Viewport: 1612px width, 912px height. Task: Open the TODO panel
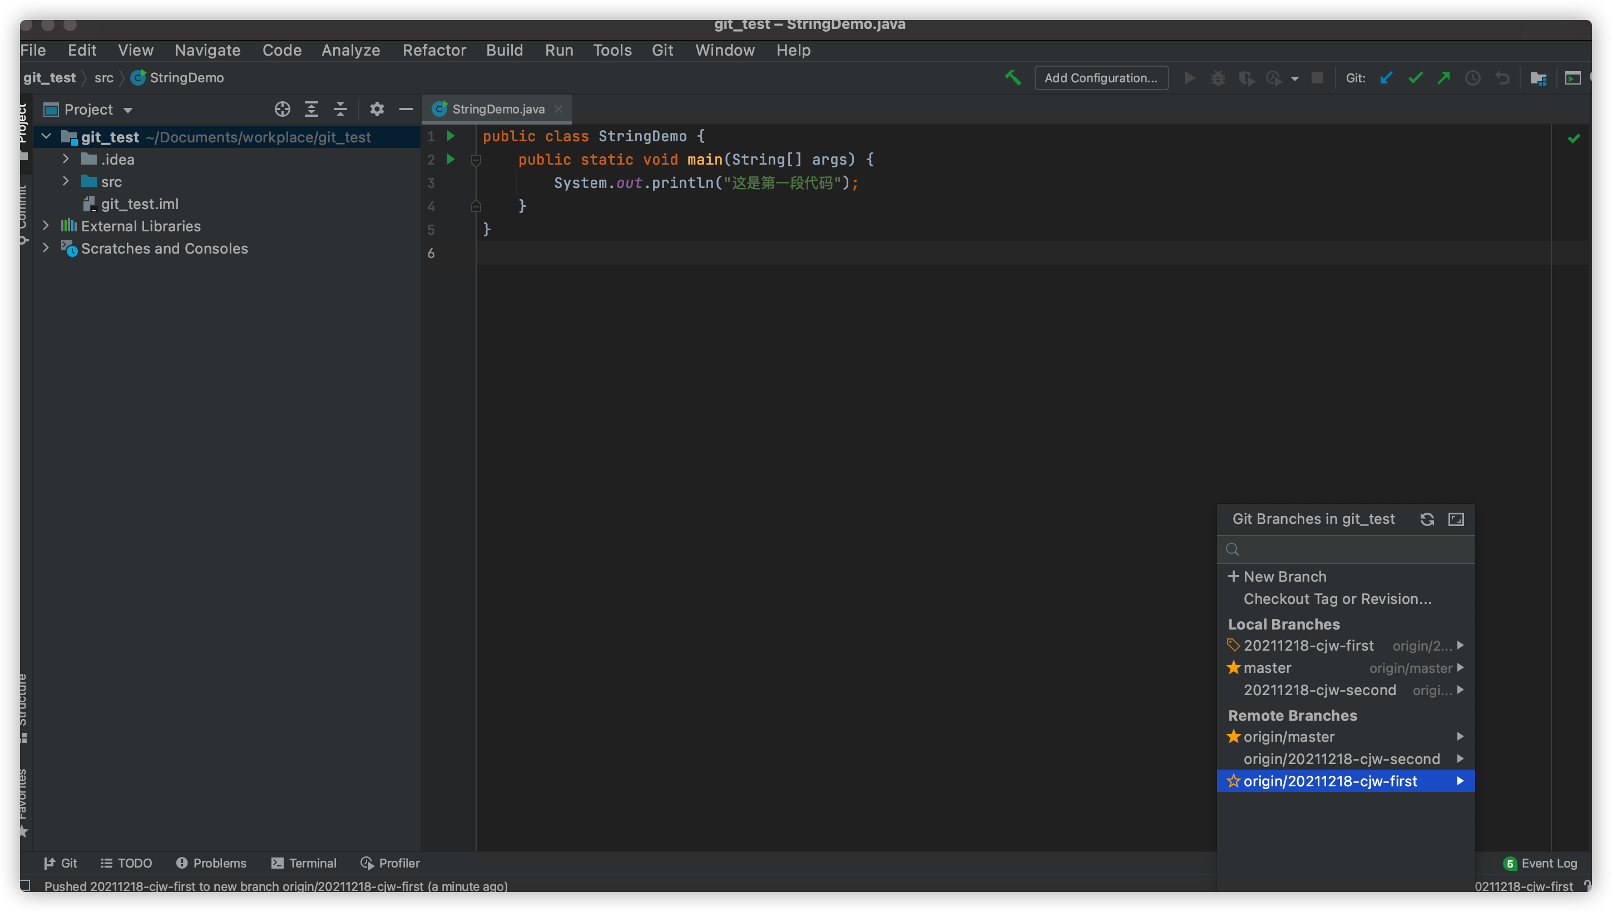[x=127, y=863]
